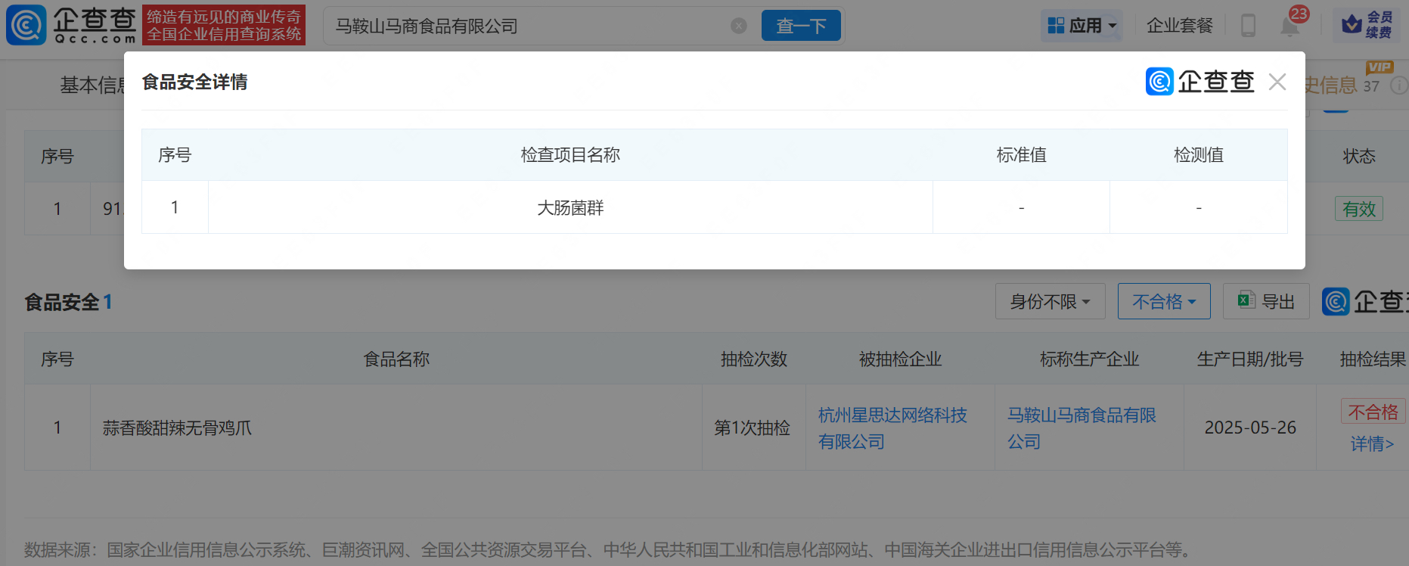Switch to the 基本信息 tab
Image resolution: width=1409 pixels, height=566 pixels.
coord(92,86)
